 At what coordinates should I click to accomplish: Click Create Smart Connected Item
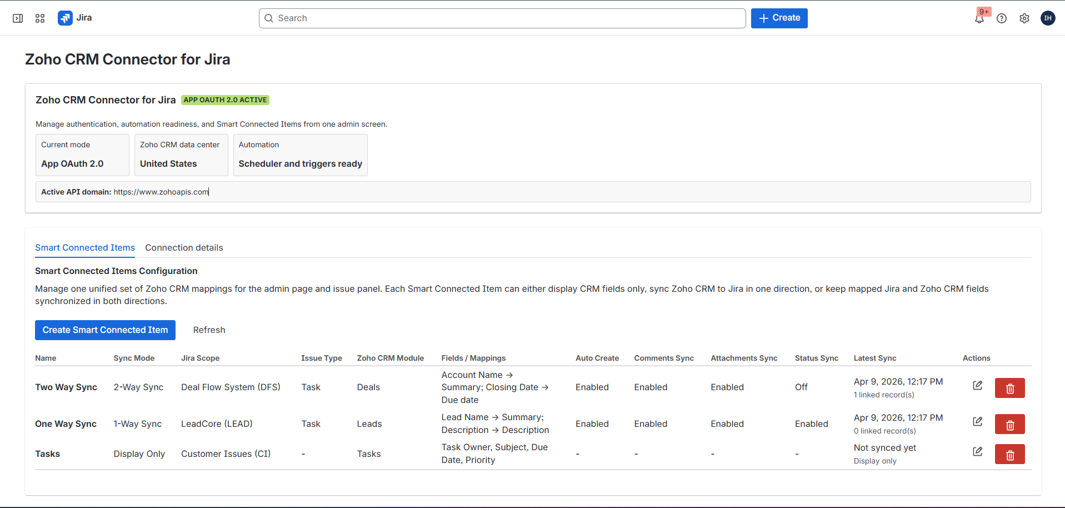click(x=105, y=330)
